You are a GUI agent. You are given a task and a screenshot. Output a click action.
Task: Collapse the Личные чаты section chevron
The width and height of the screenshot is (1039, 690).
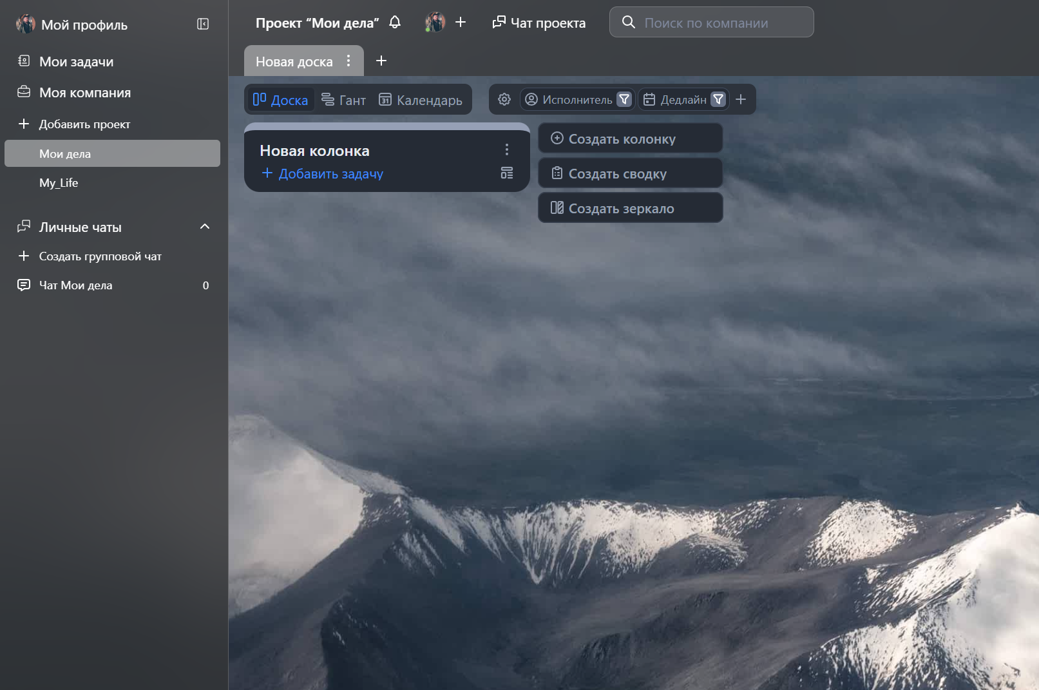(205, 227)
